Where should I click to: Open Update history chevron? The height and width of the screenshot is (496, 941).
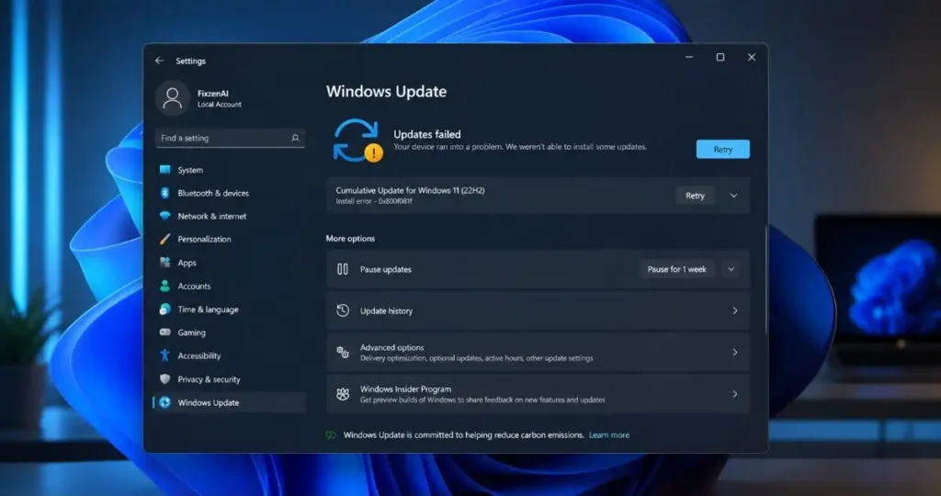pyautogui.click(x=734, y=310)
